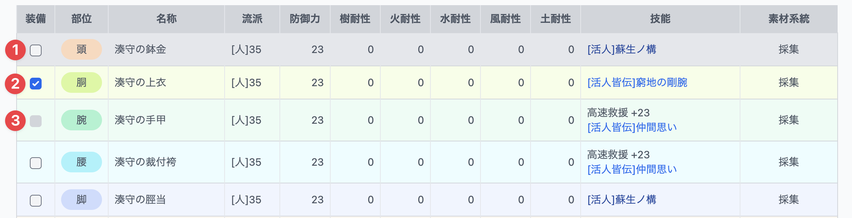Screen dimensions: 852x218
Task: Click the 名称 column header
Action: pos(166,18)
